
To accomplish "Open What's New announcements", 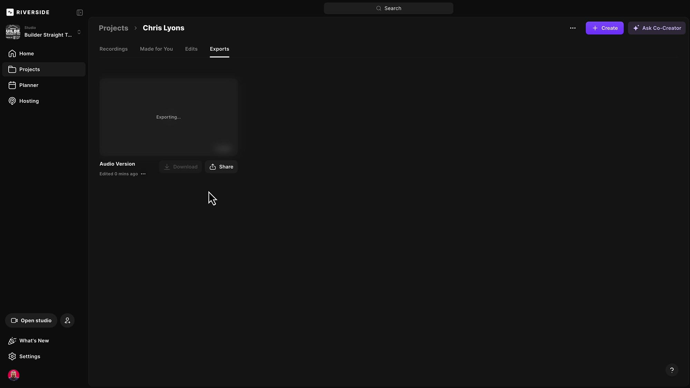I will click(33, 340).
